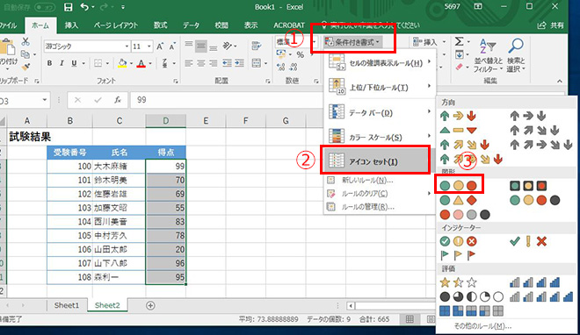The image size is (580, 335).
Task: Open Color Scales (カラースケール) submenu
Action: [x=380, y=138]
